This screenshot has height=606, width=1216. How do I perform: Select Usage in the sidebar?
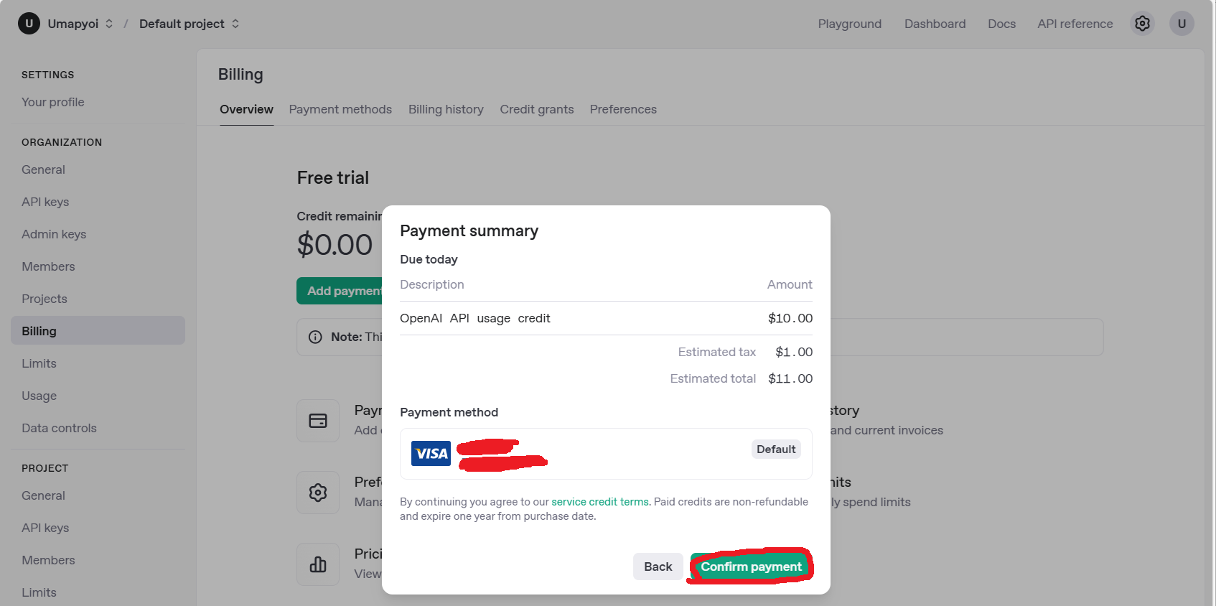click(x=39, y=396)
